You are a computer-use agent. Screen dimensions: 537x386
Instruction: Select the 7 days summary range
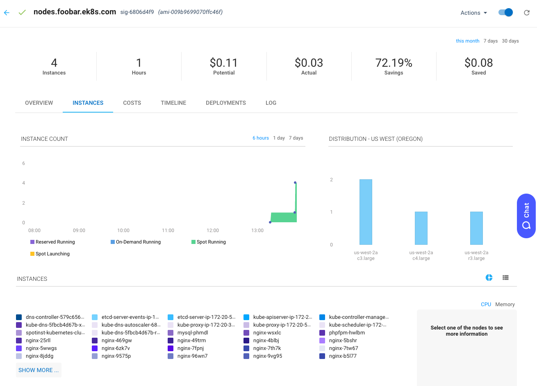(490, 41)
